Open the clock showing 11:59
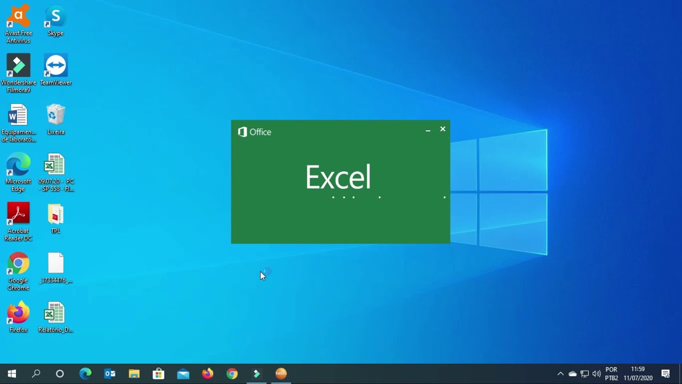The height and width of the screenshot is (384, 682). point(638,374)
